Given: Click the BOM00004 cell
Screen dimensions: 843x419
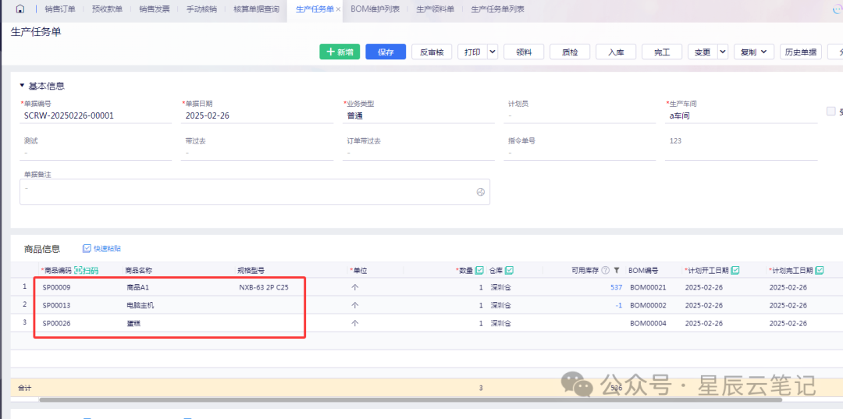Looking at the screenshot, I should click(648, 323).
